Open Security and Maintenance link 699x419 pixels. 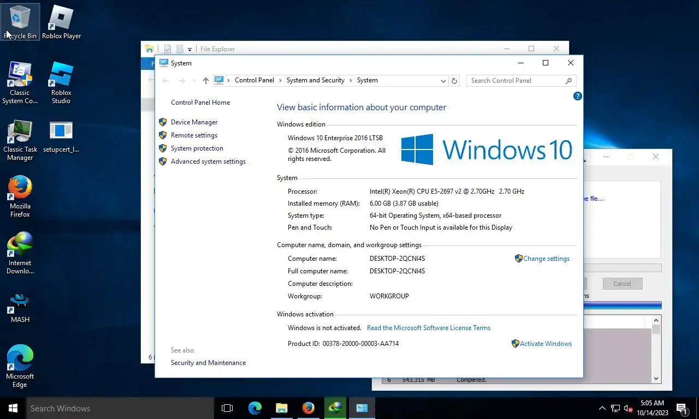(x=208, y=363)
